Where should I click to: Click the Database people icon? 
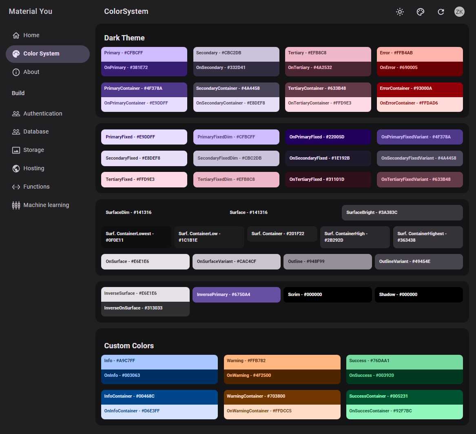pos(16,132)
